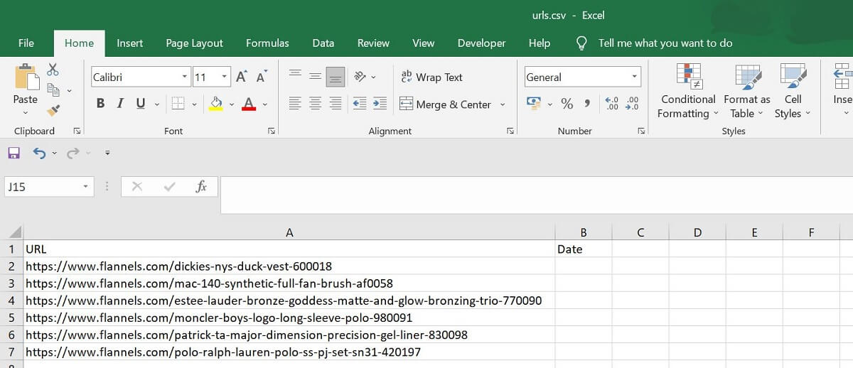Click Merge & Center button

[446, 104]
